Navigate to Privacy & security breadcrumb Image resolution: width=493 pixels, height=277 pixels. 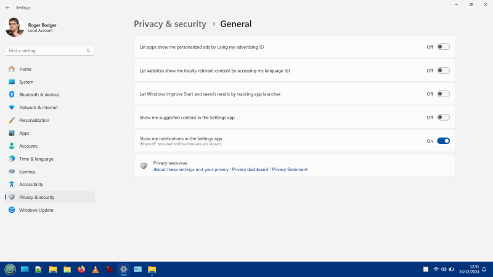point(170,24)
